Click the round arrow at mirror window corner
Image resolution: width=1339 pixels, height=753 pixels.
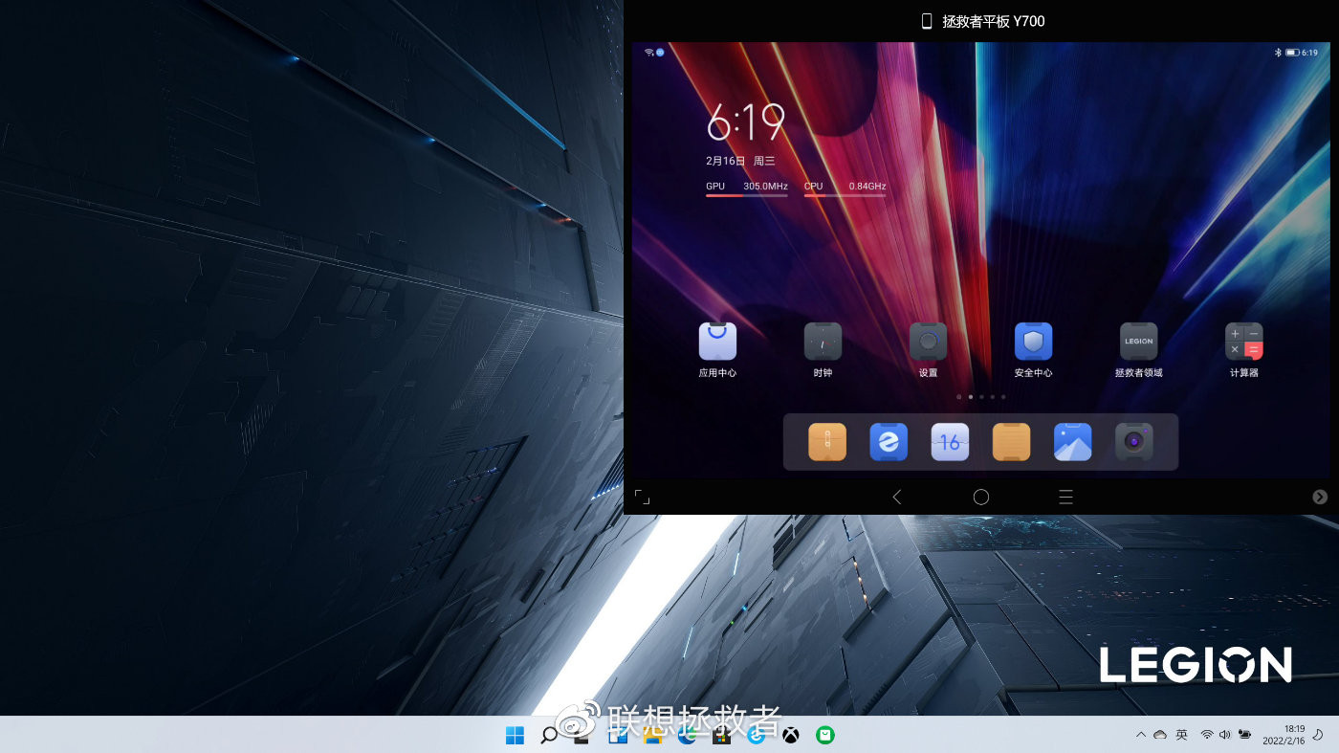click(x=1320, y=497)
